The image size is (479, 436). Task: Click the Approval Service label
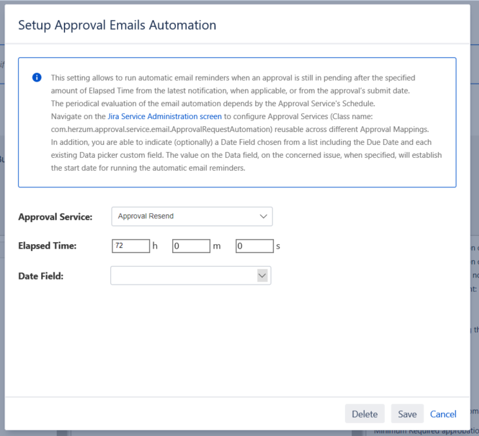[55, 217]
